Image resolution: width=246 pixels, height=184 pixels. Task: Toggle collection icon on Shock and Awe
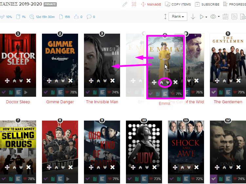pos(179,179)
